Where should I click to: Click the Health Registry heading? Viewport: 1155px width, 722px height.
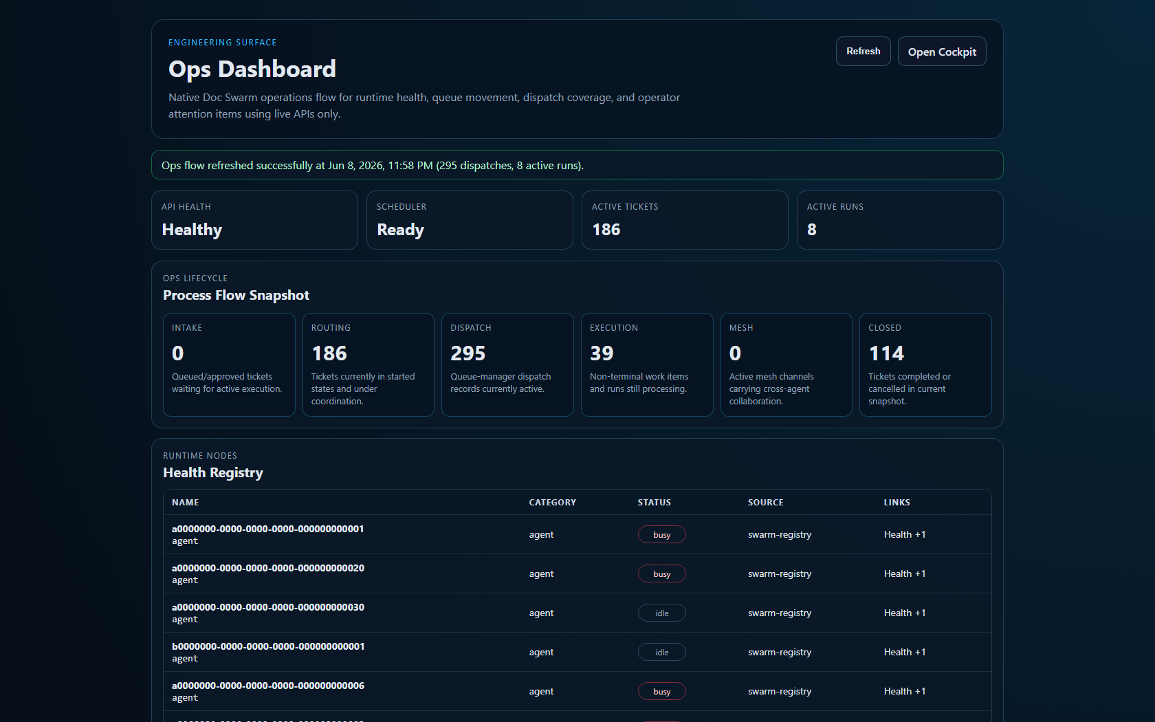213,472
